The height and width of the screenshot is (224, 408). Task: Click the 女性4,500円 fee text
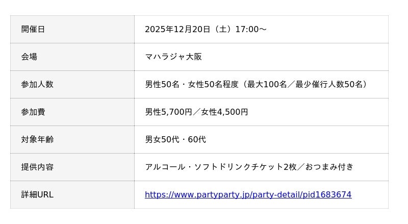[x=224, y=112]
